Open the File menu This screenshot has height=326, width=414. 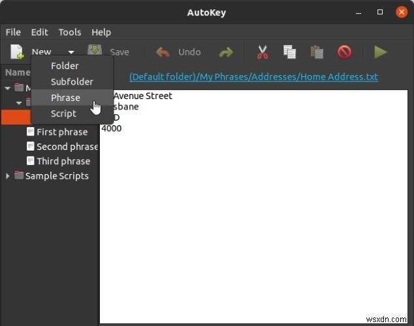[x=13, y=32]
